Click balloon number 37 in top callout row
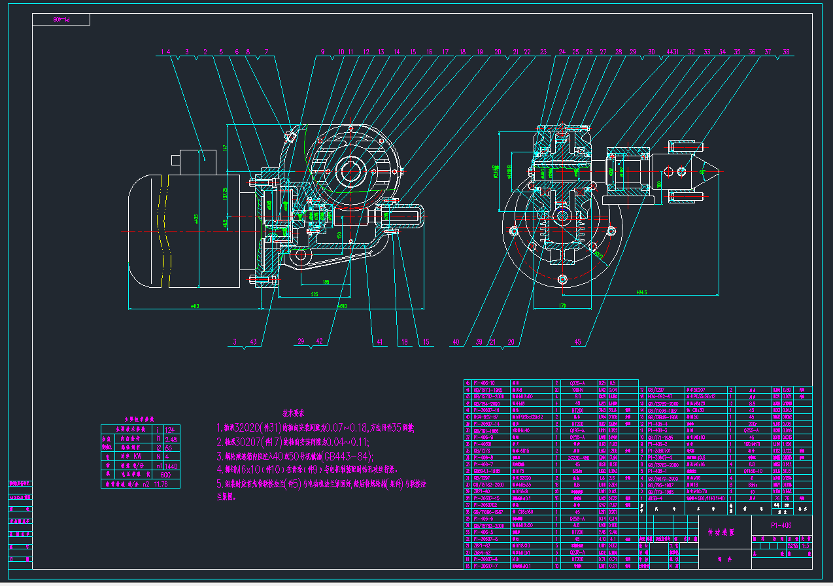This screenshot has height=586, width=833. point(768,51)
